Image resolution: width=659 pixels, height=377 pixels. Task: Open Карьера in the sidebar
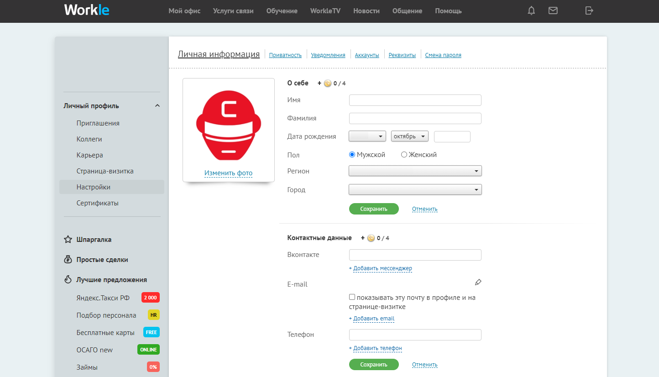click(x=90, y=155)
